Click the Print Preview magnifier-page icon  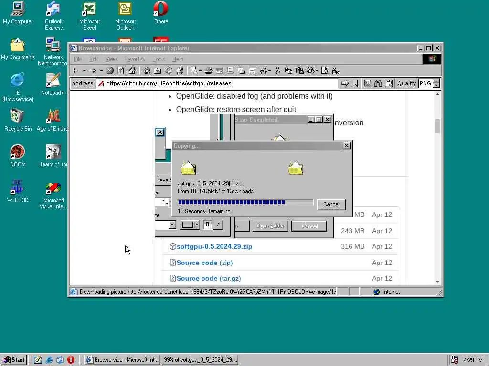coord(325,71)
